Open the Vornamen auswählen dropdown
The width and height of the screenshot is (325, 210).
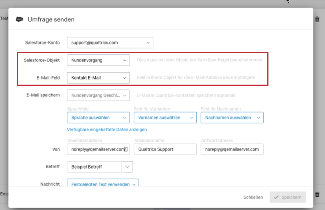(x=165, y=118)
